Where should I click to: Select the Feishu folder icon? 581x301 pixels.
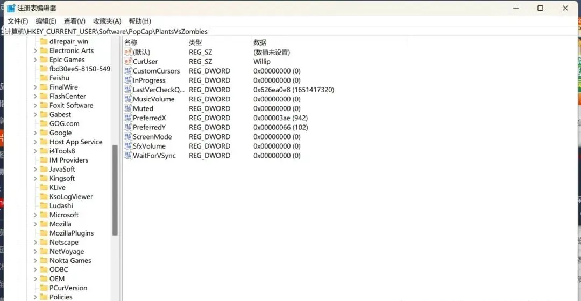pyautogui.click(x=44, y=78)
